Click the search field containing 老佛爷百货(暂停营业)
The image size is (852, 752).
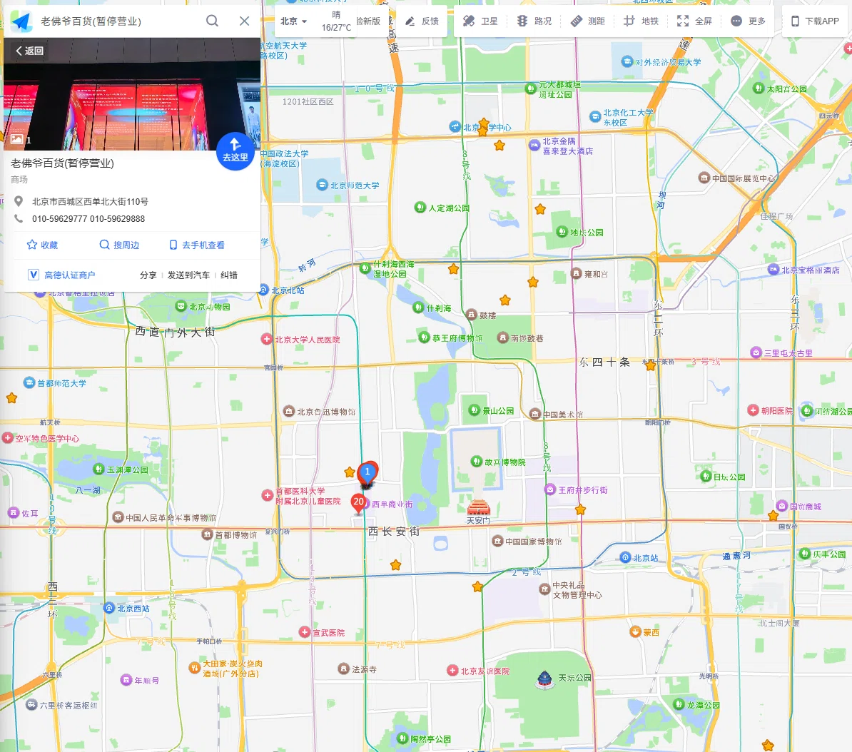click(117, 21)
